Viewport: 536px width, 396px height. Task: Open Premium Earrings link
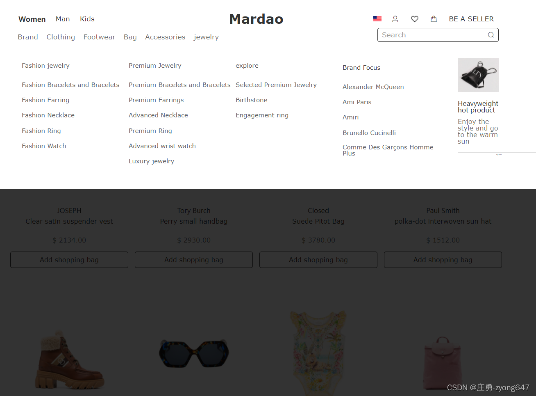[x=156, y=100]
